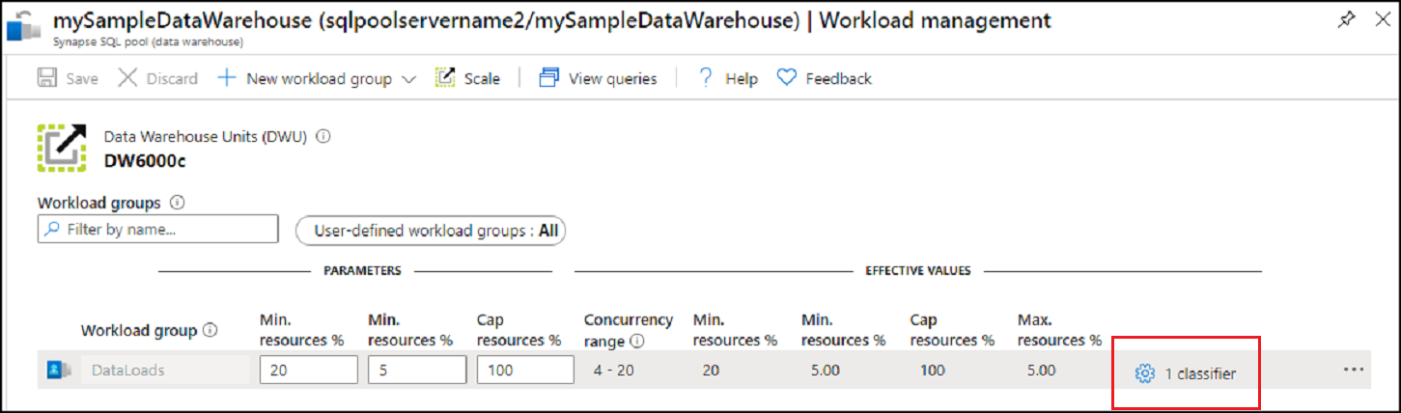Open the DataLoads row more options ellipsis

tap(1354, 370)
